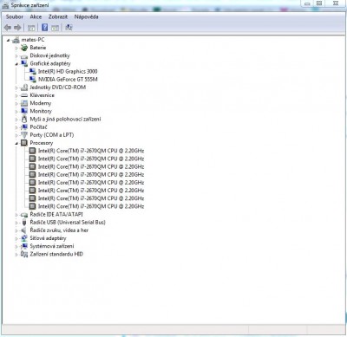The width and height of the screenshot is (347, 337).
Task: Select the first Intel Core i7-2670QM processor entry
Action: tap(91, 151)
